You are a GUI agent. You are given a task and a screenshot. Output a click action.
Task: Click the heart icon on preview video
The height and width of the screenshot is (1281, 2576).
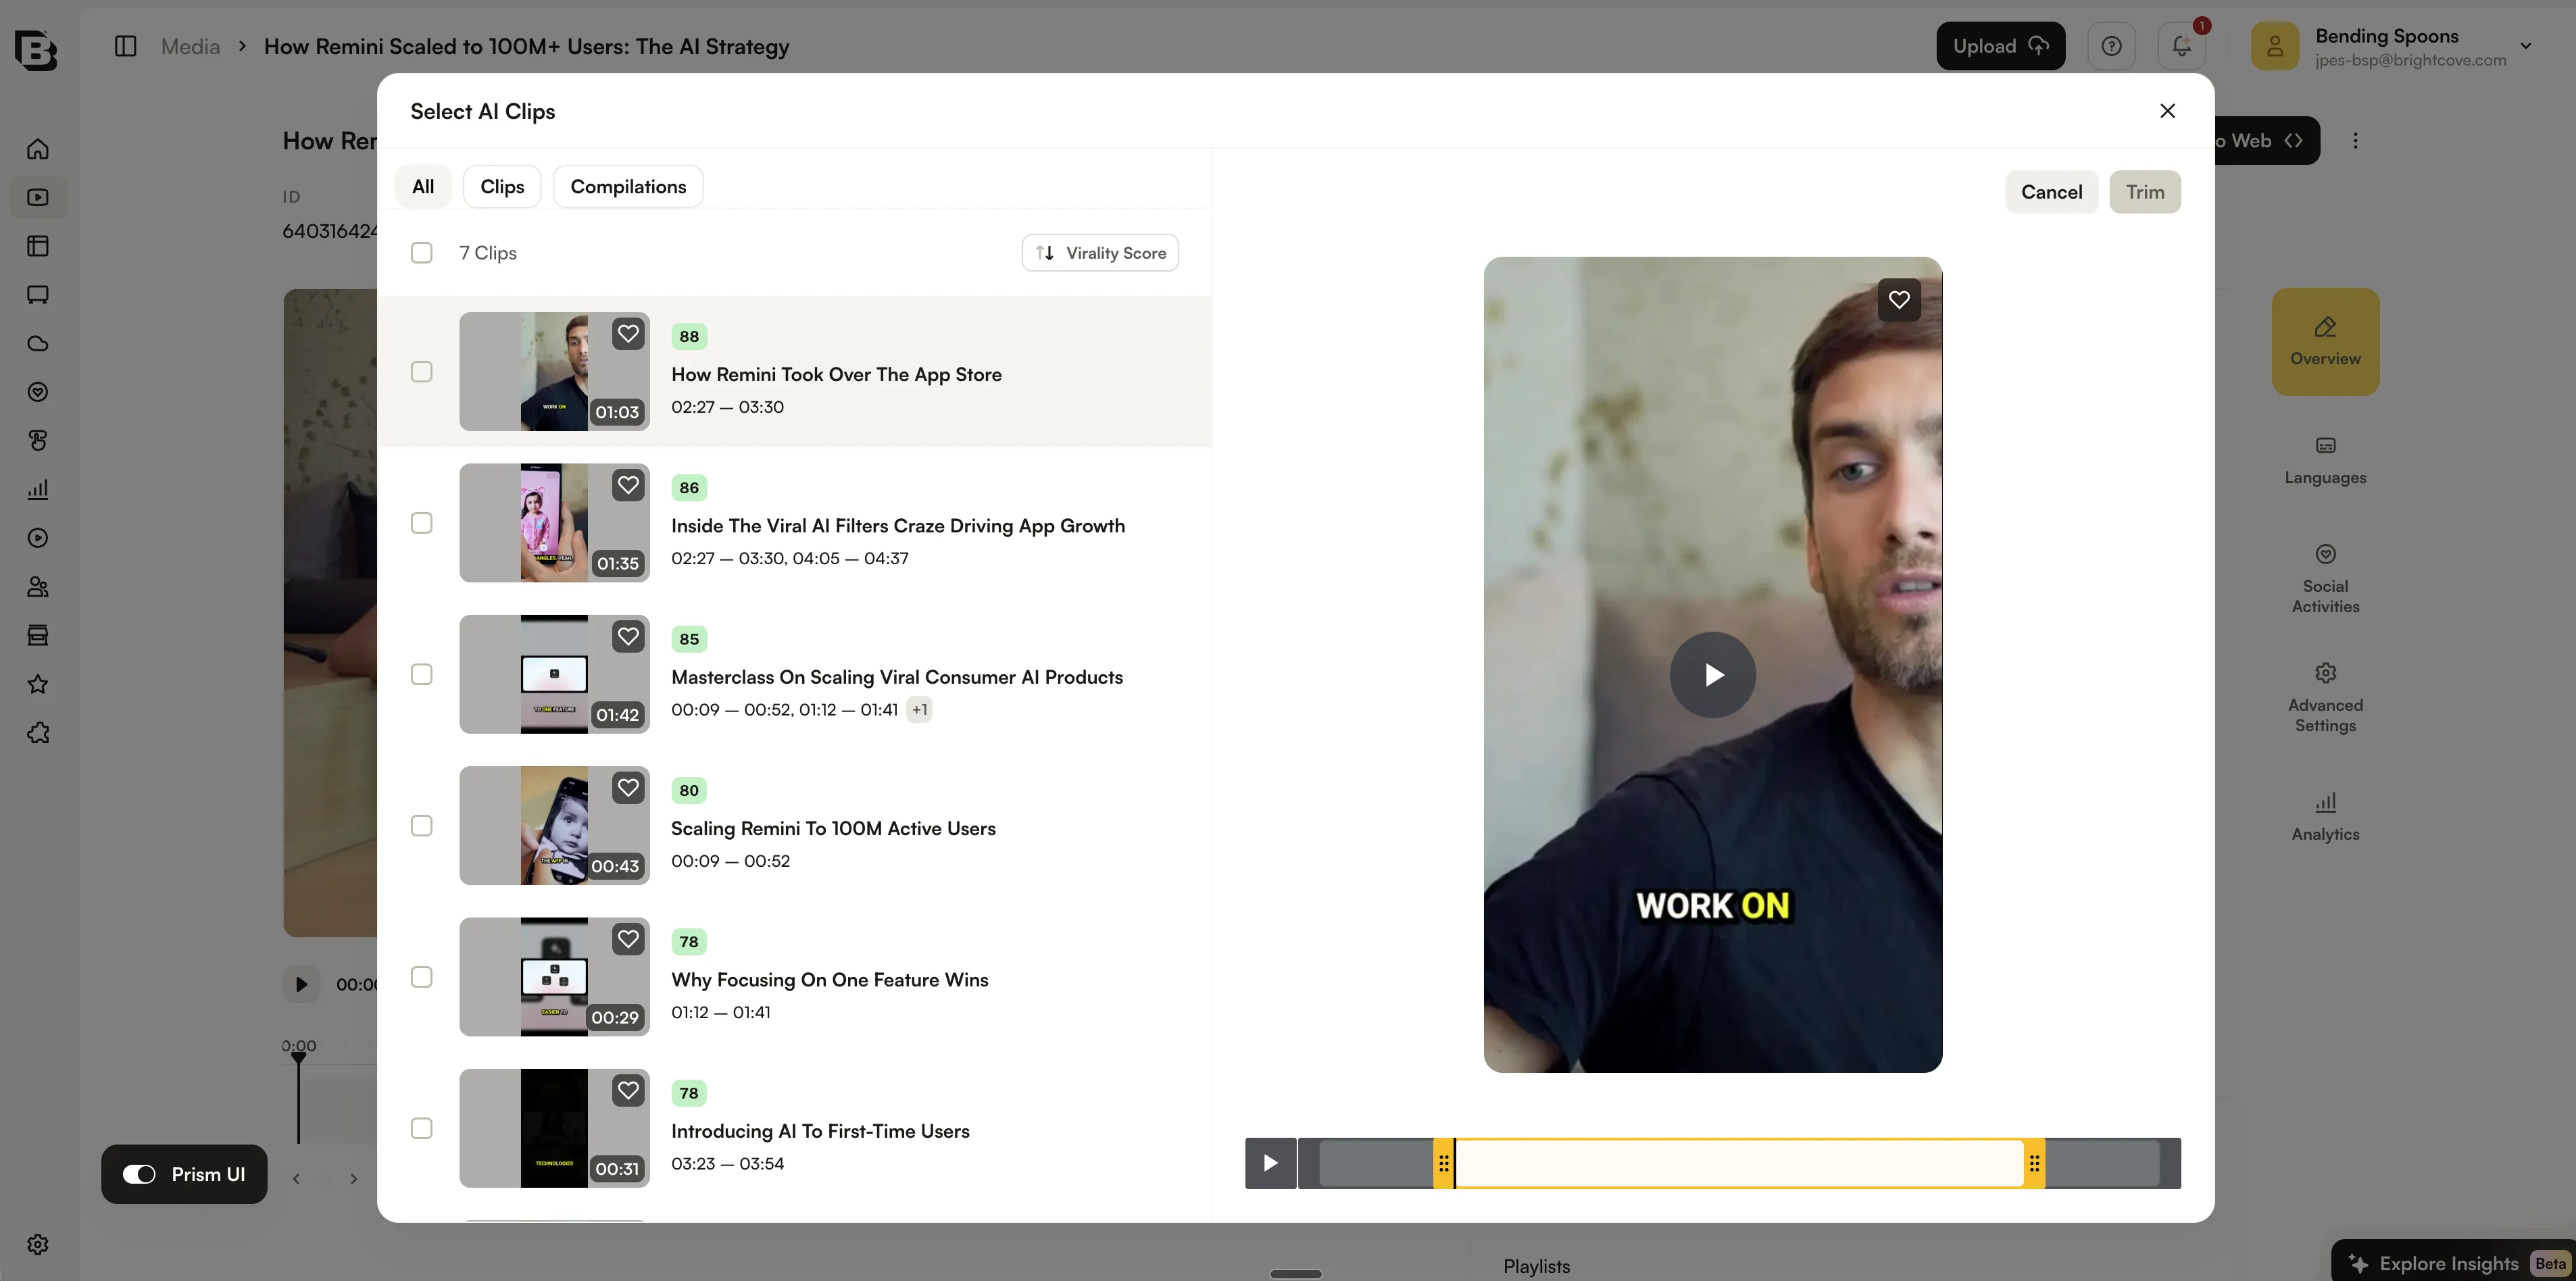[1899, 299]
